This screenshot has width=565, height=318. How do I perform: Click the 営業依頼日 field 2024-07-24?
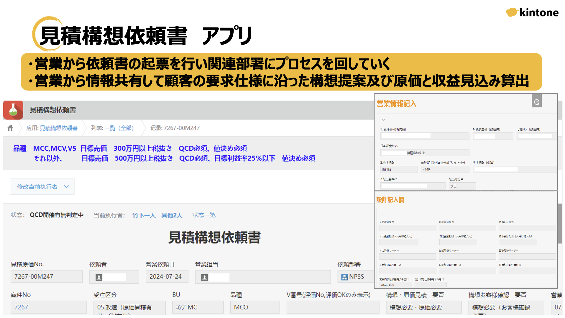click(167, 277)
